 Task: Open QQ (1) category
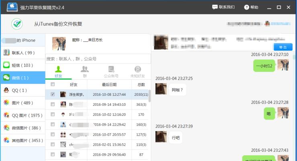tap(23, 90)
